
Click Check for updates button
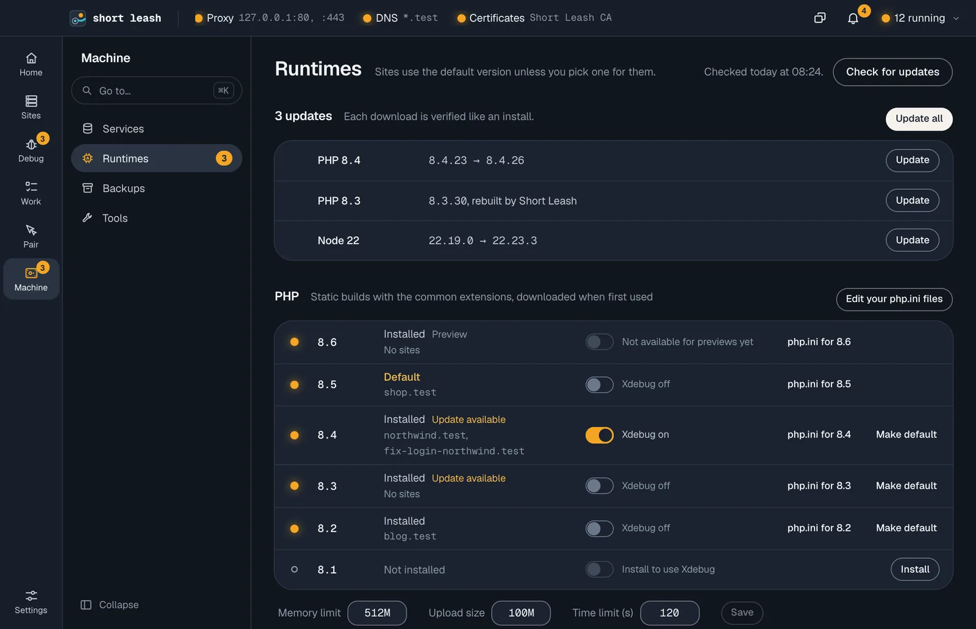[892, 72]
